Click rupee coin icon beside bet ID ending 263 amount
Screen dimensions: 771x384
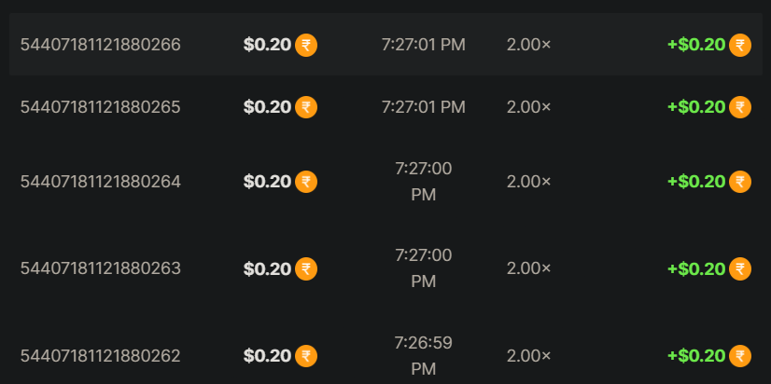point(306,269)
